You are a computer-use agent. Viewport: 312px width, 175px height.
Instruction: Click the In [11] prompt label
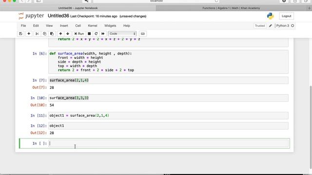pyautogui.click(x=39, y=116)
